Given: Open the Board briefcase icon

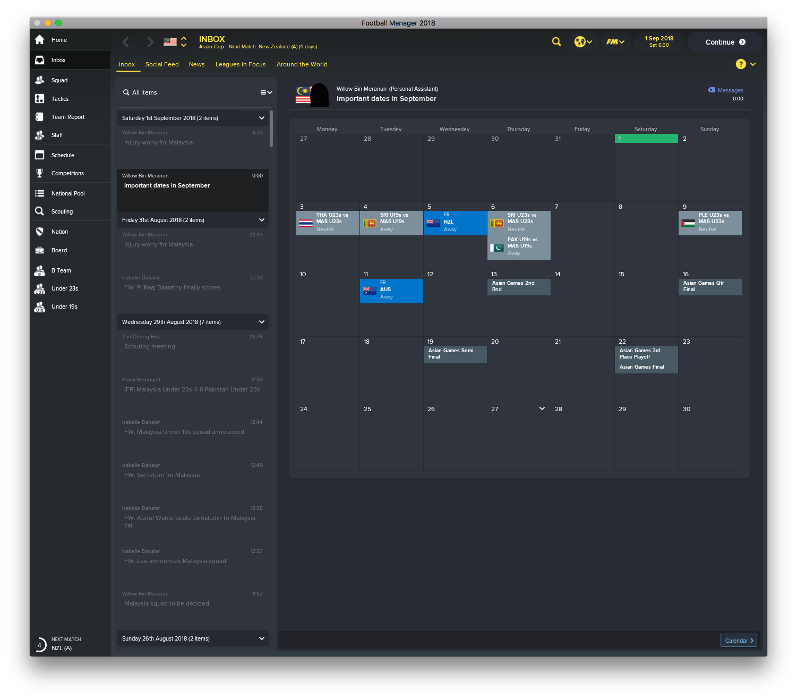Looking at the screenshot, I should [x=39, y=250].
